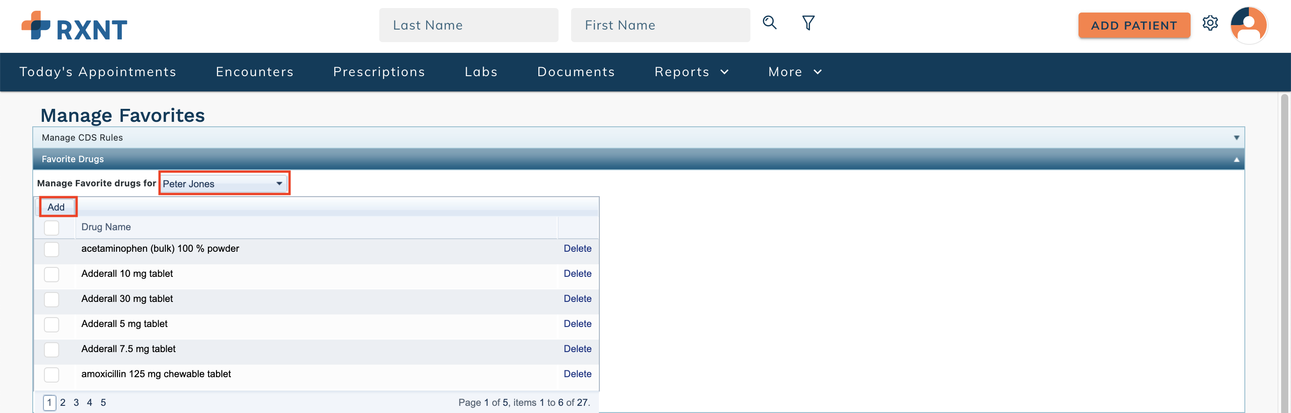Check the Adderall 10 mg tablet row

click(x=52, y=274)
